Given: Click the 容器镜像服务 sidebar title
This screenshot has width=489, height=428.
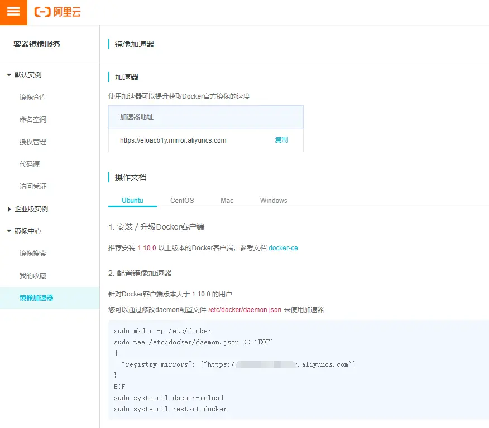Looking at the screenshot, I should (x=37, y=44).
